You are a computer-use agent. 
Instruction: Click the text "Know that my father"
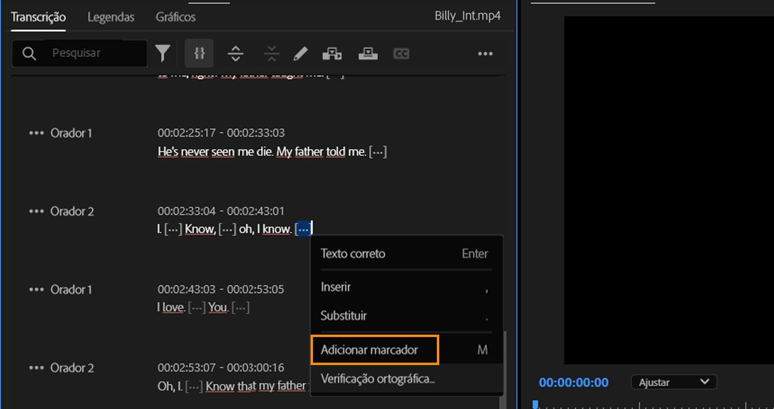(x=256, y=386)
